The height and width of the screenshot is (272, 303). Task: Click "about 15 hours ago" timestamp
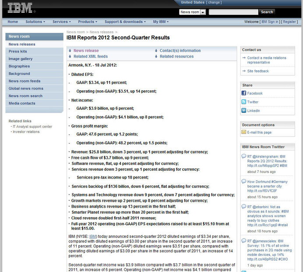(262, 197)
